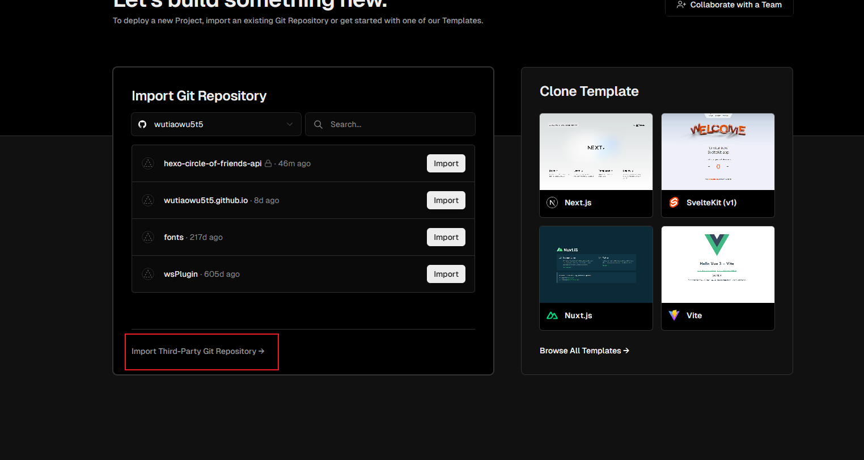Import the hexo-circle-of-friends-api repository

click(x=446, y=163)
